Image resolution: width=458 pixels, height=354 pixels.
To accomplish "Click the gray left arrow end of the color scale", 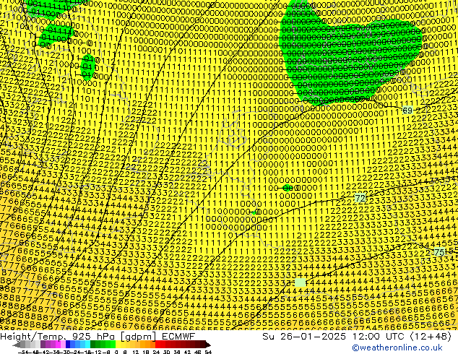I will pos(16,345).
